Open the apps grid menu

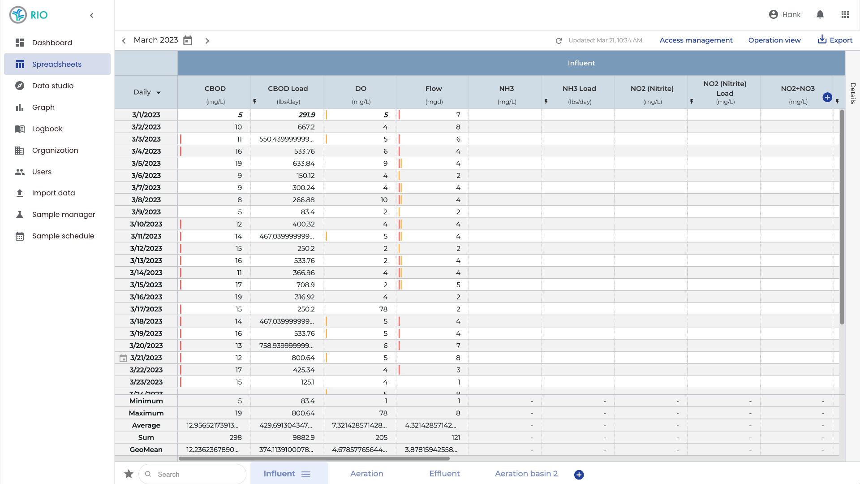845,14
